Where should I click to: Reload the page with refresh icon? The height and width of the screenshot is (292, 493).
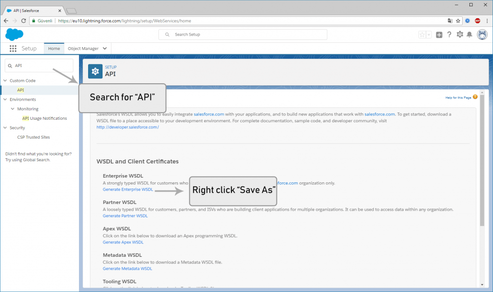point(24,21)
